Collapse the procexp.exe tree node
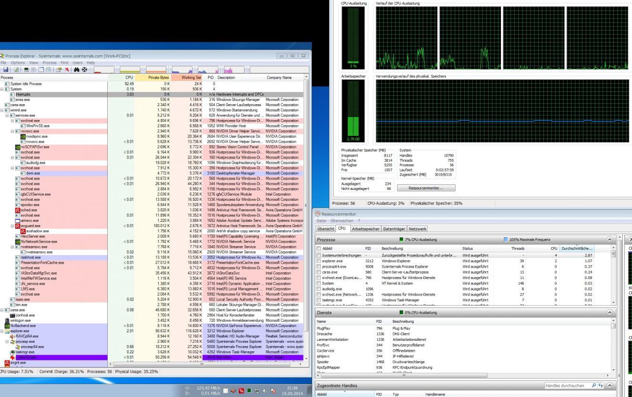Screen dimensions: 632x397 click(7, 342)
